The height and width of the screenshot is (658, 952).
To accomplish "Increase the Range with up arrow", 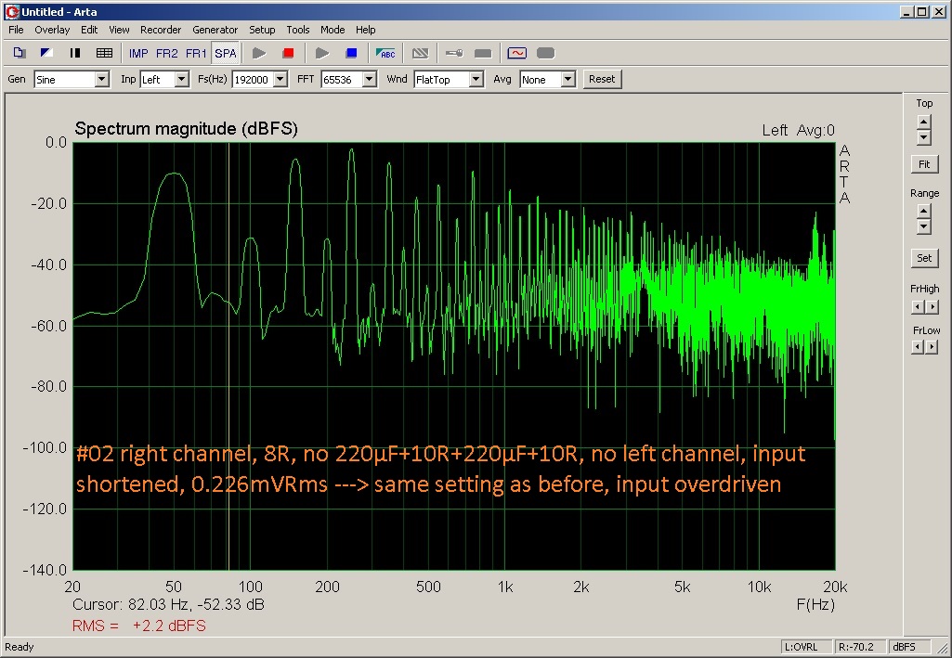I will [924, 212].
